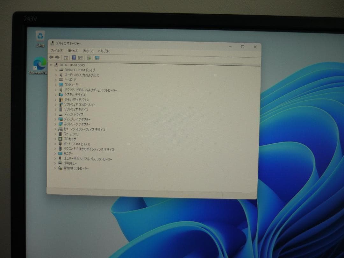The width and height of the screenshot is (344, 258).
Task: Click the chip icon beside プロセッサ
Action: 60,139
